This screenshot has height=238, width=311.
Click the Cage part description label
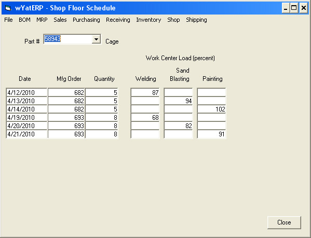(x=112, y=41)
